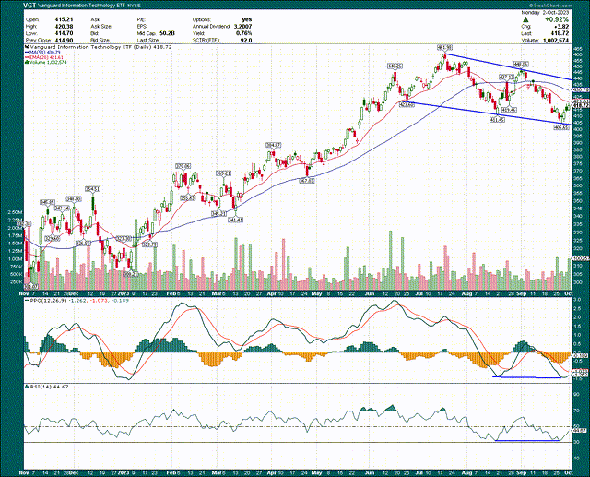Viewport: 590px width, 477px height.
Task: Click the lower blue channel trendline
Action: click(x=489, y=113)
